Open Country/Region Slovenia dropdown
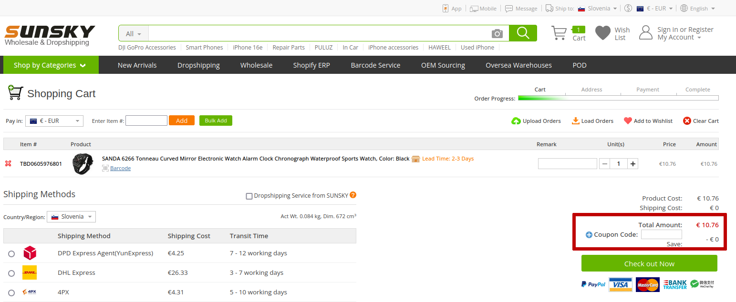Viewport: 736px width, 302px height. (x=72, y=217)
